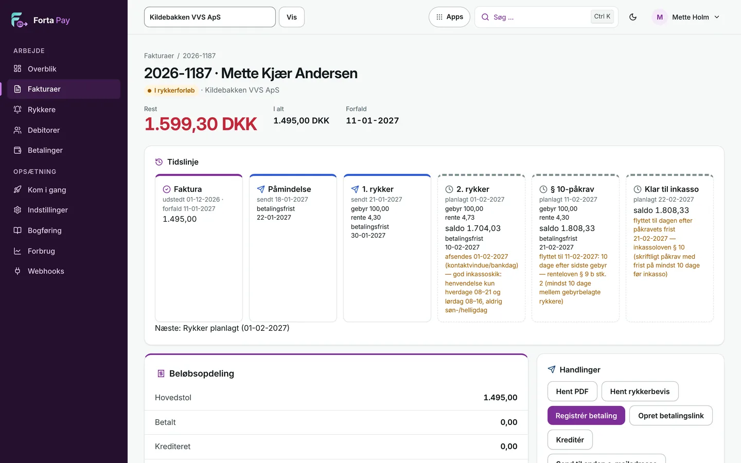This screenshot has width=741, height=463.
Task: Click the 2. rykker clock icon
Action: pyautogui.click(x=449, y=189)
